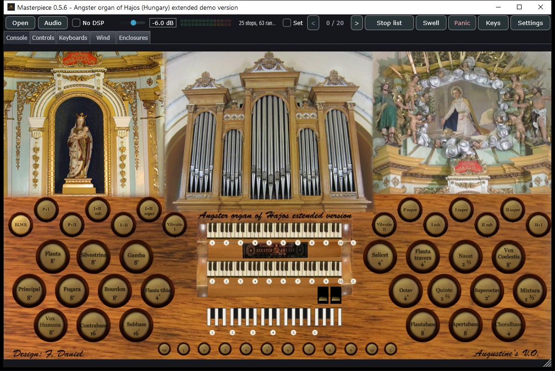
Task: Go to previous combination step
Action: (313, 23)
